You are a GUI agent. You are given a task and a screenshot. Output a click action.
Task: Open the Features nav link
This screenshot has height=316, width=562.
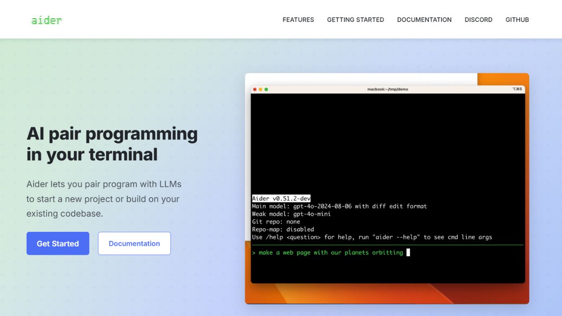pos(298,20)
